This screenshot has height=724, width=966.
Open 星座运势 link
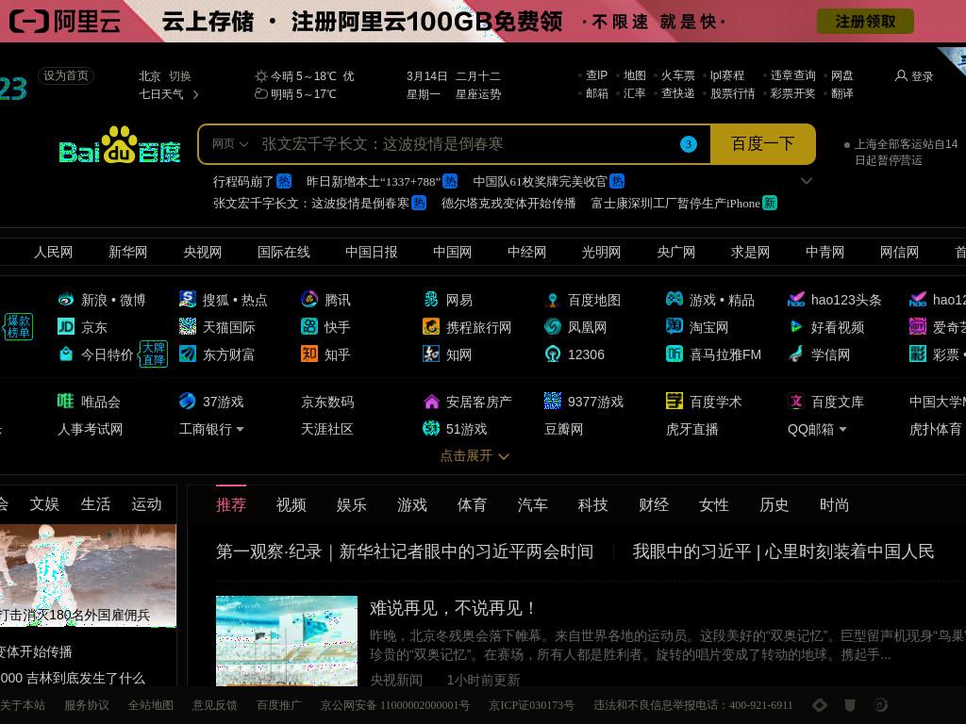pyautogui.click(x=478, y=94)
